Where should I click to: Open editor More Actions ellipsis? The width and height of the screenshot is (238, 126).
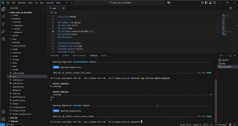(234, 8)
